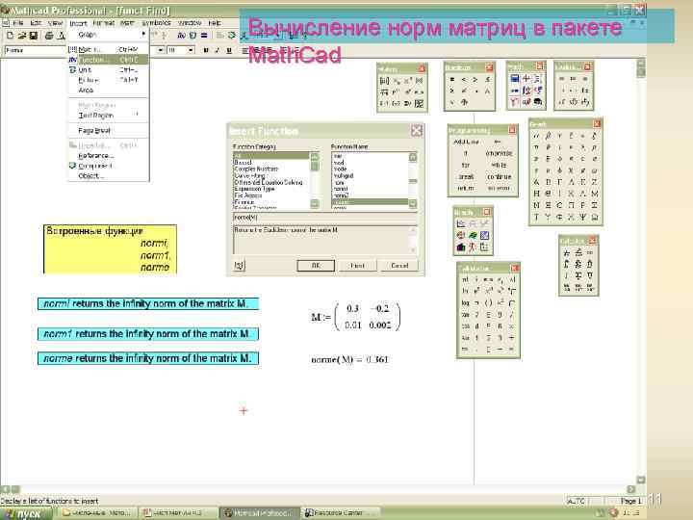Click continue in Programming palette
The height and width of the screenshot is (520, 693).
[x=499, y=176]
